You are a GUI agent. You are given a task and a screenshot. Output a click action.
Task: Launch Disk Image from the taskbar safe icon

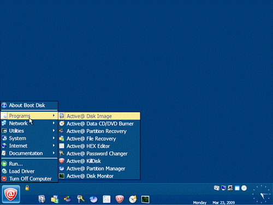(x=41, y=199)
